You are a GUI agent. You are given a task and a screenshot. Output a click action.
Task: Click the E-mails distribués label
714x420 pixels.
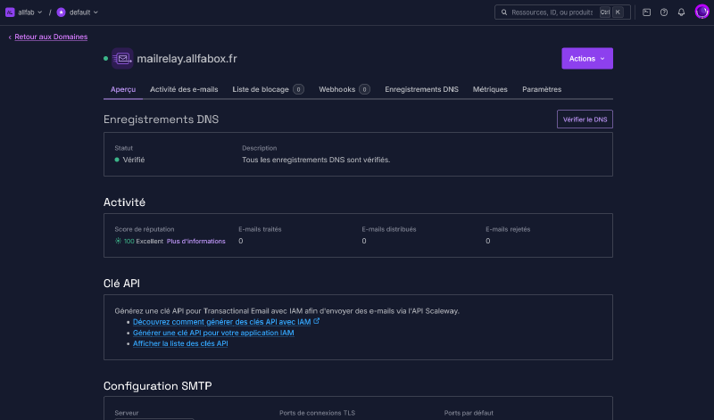(x=389, y=229)
